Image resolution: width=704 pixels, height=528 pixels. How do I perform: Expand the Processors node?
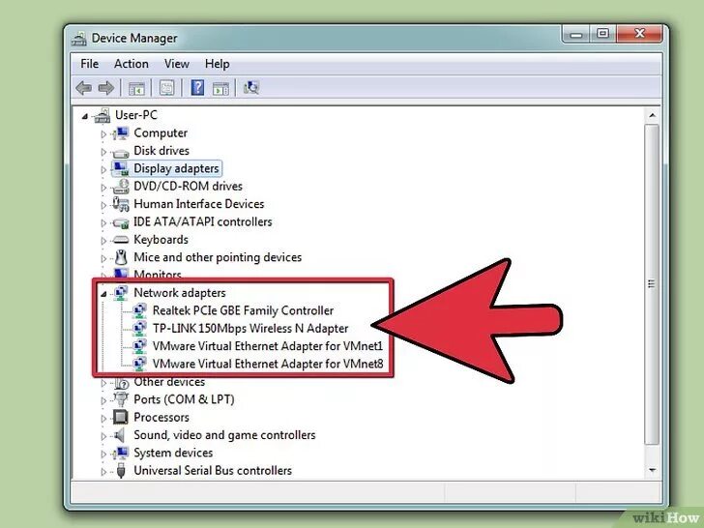[x=103, y=419]
